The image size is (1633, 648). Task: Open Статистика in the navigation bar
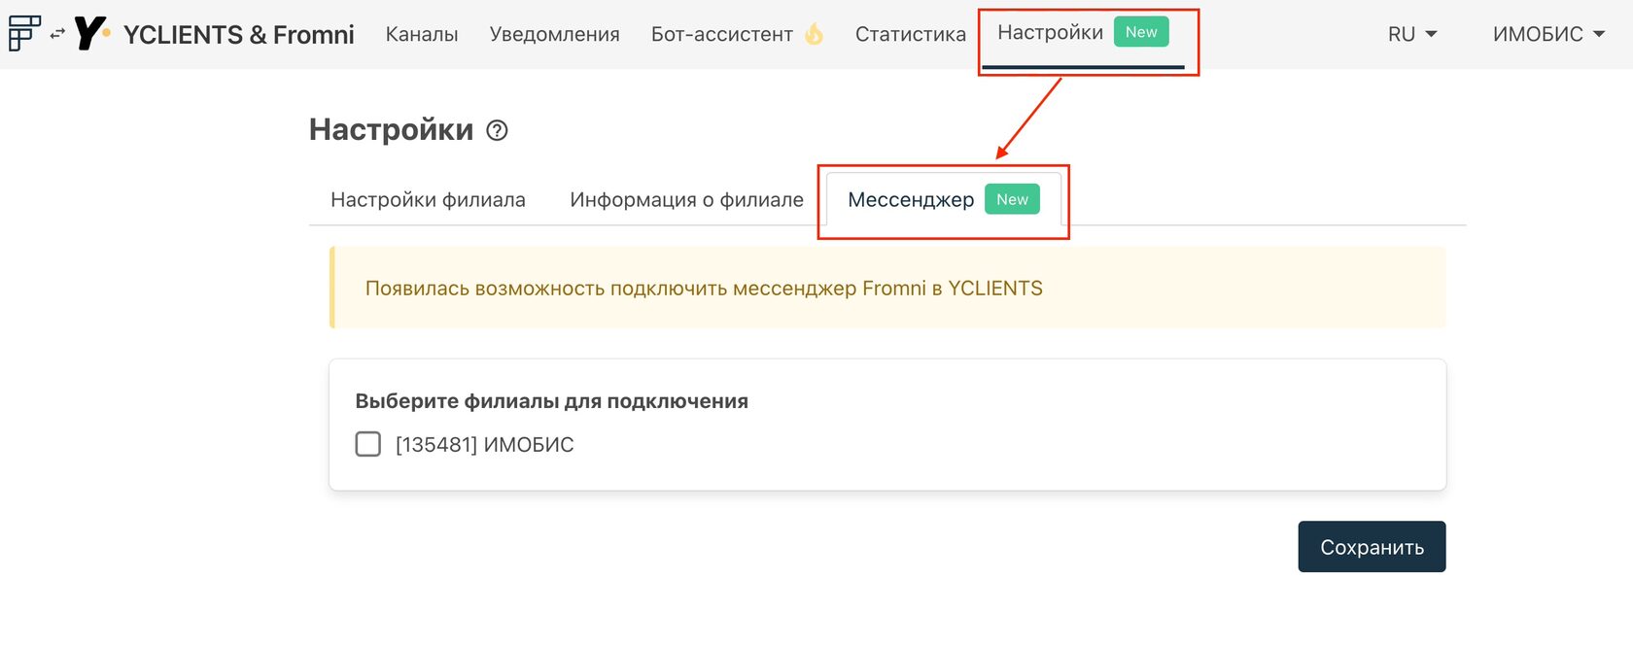point(911,34)
